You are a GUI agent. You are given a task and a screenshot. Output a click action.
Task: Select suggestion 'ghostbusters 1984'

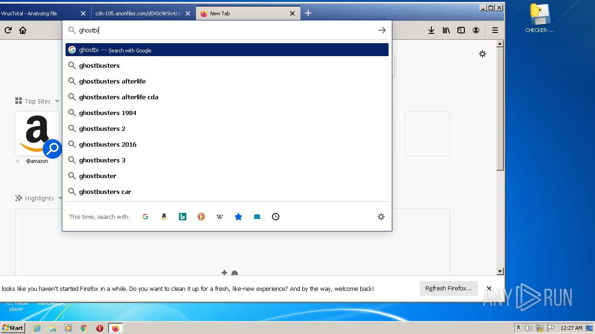tap(227, 113)
